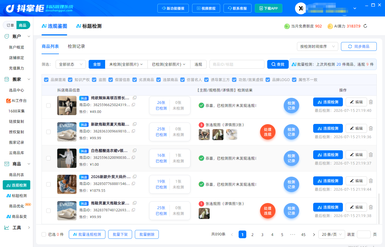Expand 已检测(全部图片) dropdown
This screenshot has height=247, width=385.
point(169,64)
